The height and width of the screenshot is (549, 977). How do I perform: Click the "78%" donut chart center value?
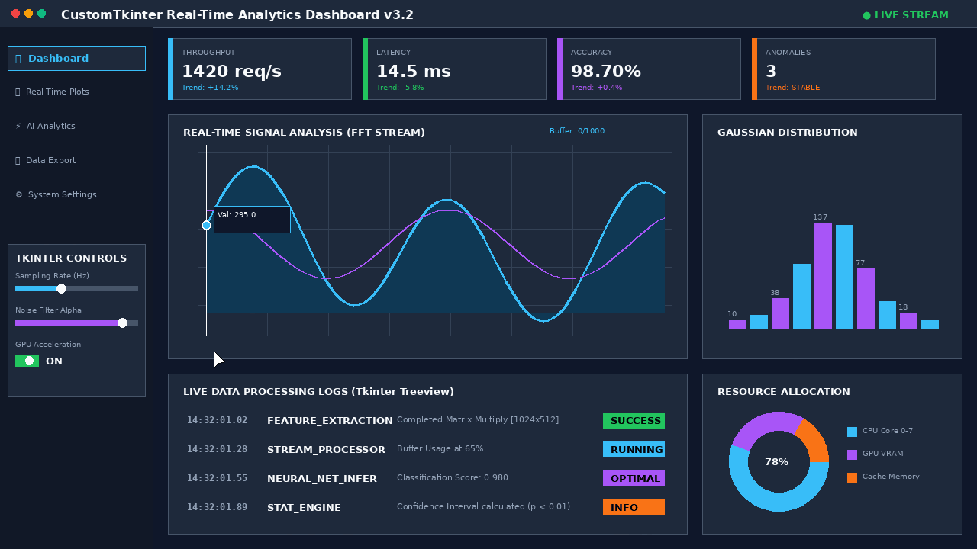(777, 462)
